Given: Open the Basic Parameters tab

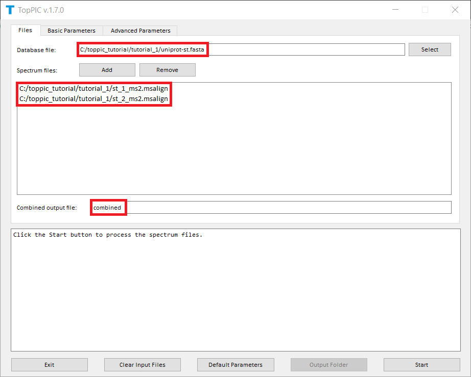Looking at the screenshot, I should 72,31.
